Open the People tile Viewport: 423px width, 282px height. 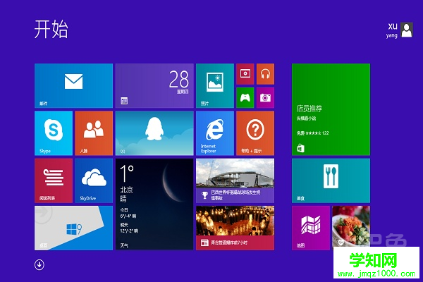94,133
